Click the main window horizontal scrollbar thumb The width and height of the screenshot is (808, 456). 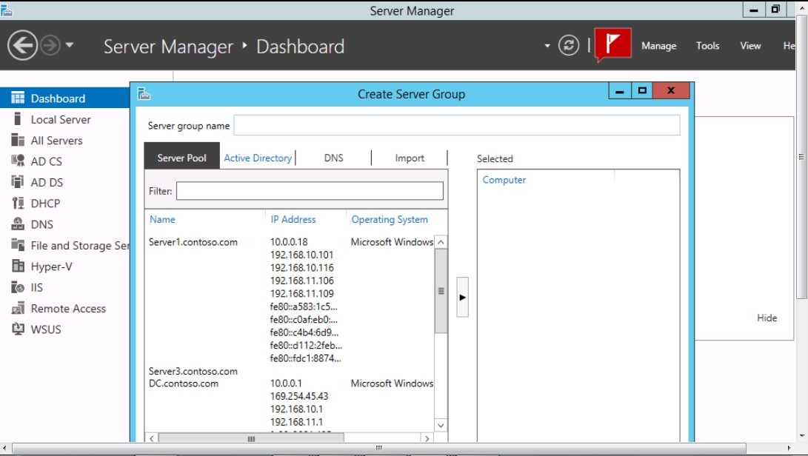[378, 448]
